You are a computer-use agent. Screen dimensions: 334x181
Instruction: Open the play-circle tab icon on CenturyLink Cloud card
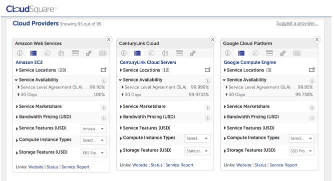coord(165,53)
